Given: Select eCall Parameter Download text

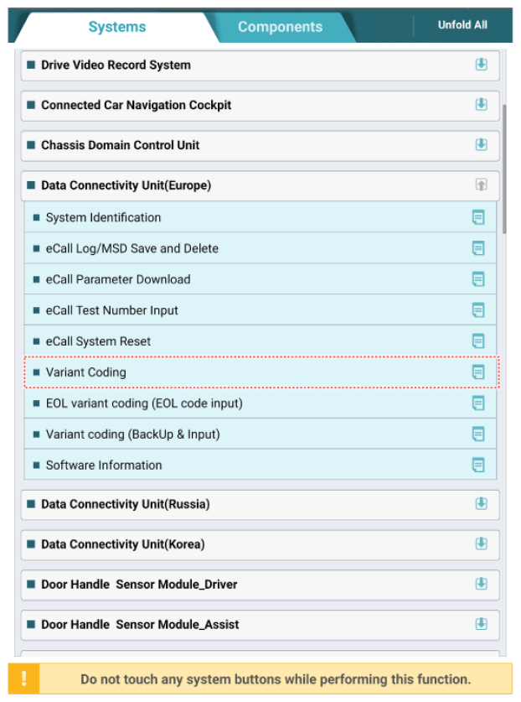Looking at the screenshot, I should (118, 279).
